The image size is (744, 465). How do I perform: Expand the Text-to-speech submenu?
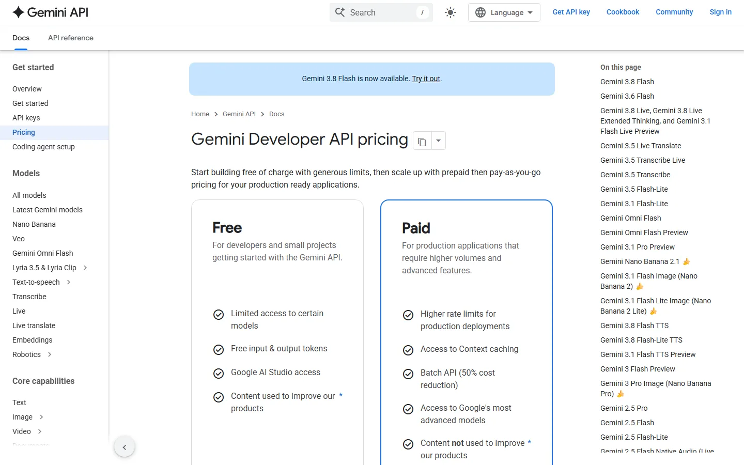[x=69, y=282]
